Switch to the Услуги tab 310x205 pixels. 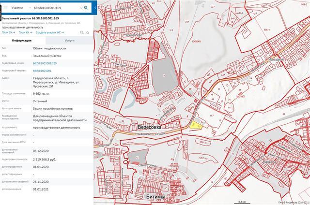tap(69, 41)
